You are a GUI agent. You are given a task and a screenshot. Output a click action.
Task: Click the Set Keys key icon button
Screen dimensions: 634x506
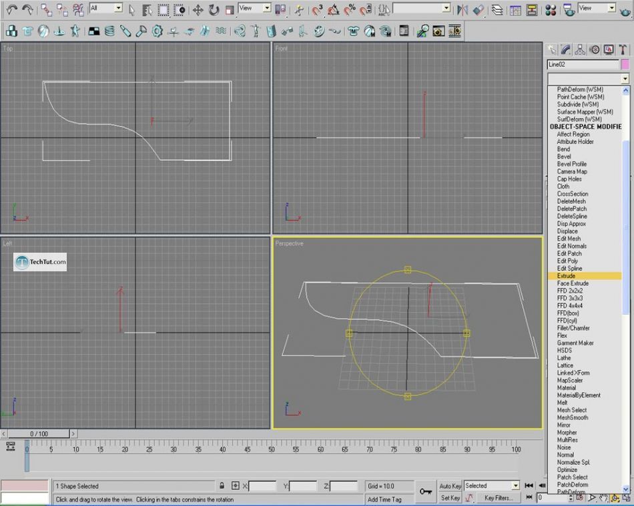(425, 491)
